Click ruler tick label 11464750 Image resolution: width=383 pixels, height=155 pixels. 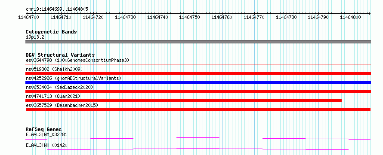click(x=189, y=17)
